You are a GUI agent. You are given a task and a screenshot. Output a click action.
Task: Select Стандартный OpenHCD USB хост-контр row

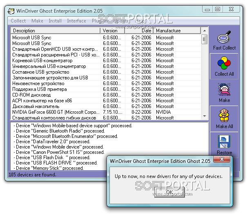pos(106,49)
